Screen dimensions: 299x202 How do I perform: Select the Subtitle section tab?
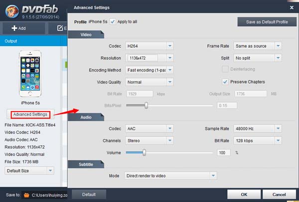(86, 164)
